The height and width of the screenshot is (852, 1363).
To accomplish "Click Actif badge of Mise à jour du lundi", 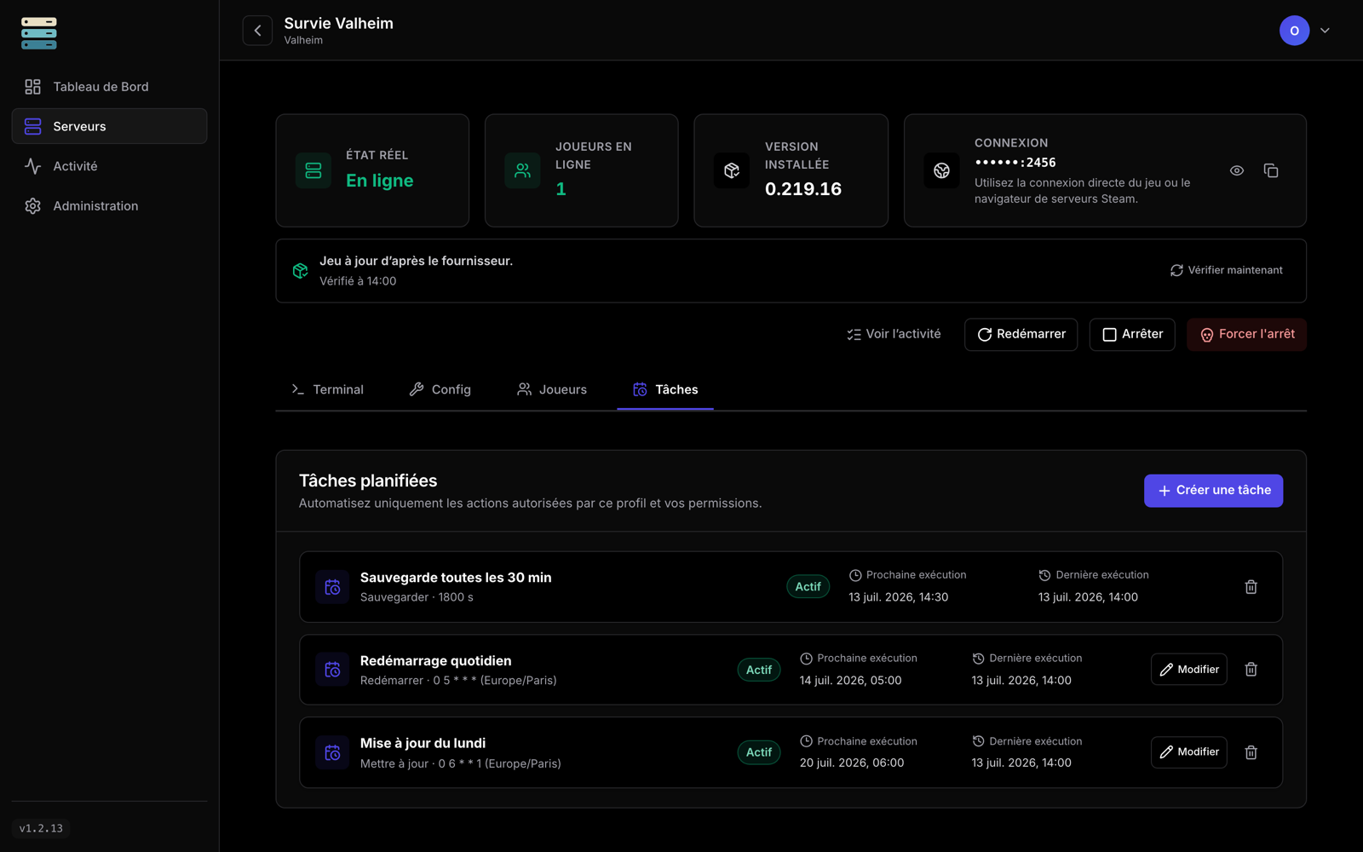I will (x=759, y=752).
